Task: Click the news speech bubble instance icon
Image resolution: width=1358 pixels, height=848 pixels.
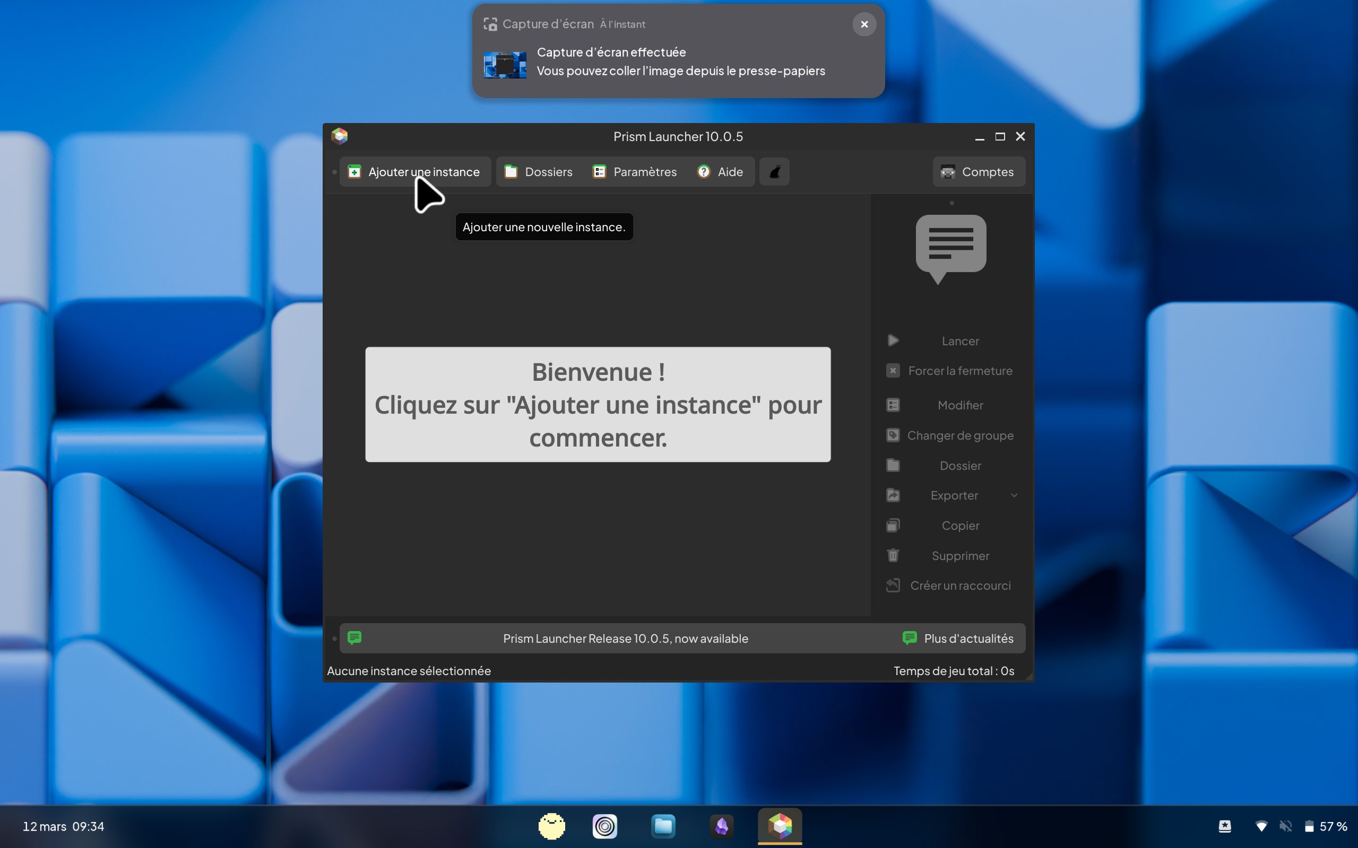Action: (950, 249)
